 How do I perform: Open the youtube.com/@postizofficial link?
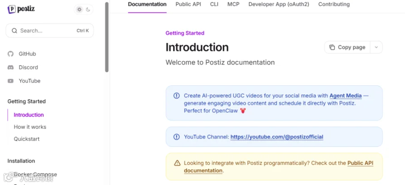pos(277,137)
